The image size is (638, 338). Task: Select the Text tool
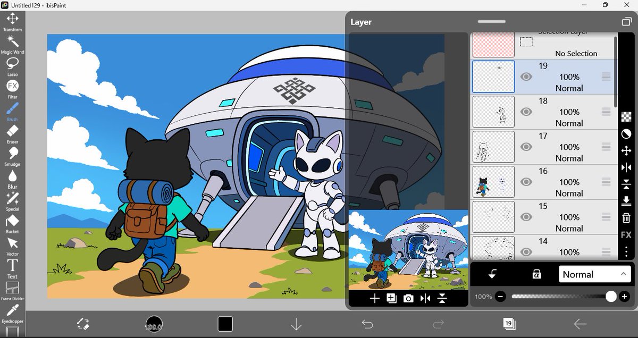click(x=12, y=268)
